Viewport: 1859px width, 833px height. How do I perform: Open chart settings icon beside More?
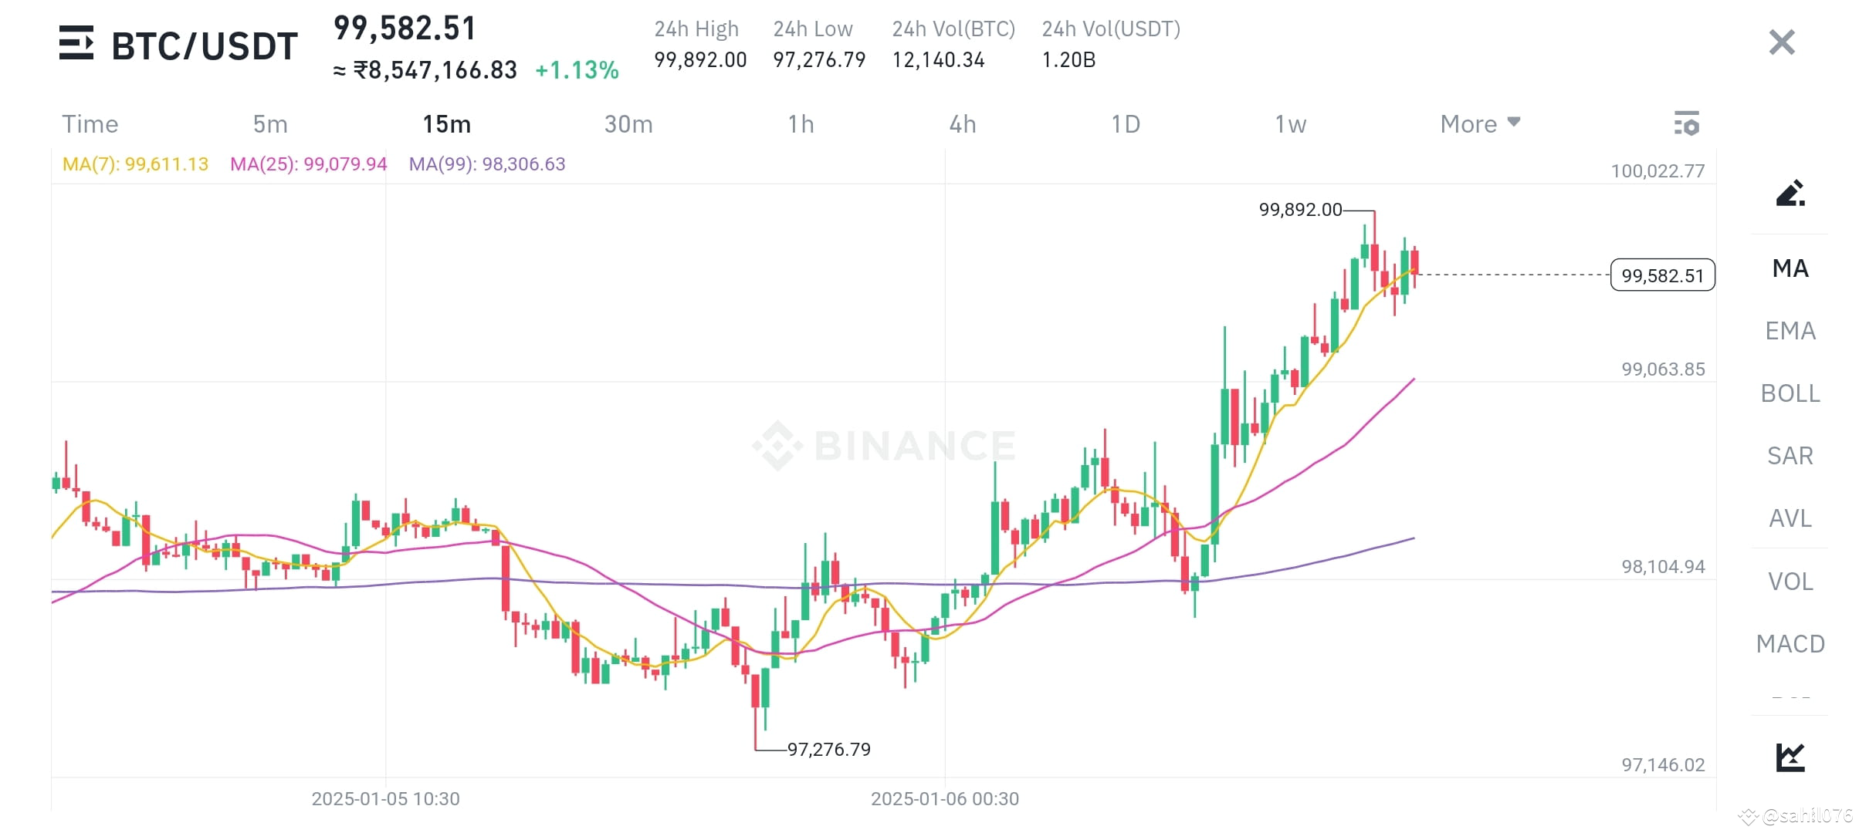[1686, 123]
